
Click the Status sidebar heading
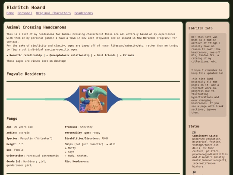(x=194, y=126)
